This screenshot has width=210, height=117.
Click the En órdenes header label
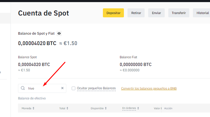[129, 108]
